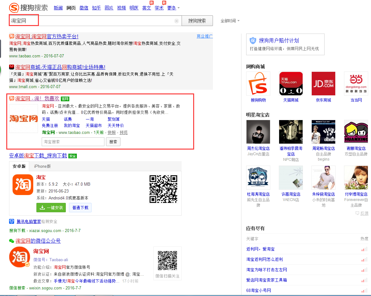Click the 搜索 button under the Taobao result
The image size is (371, 296).
click(113, 142)
